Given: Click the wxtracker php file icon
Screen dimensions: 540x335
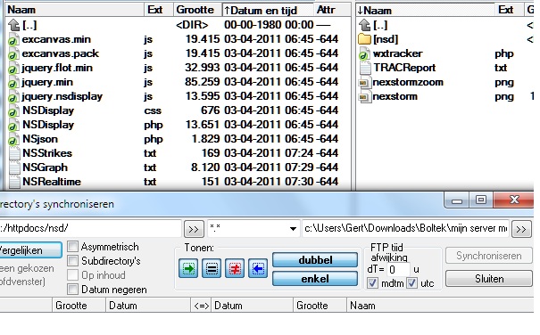Looking at the screenshot, I should (x=364, y=53).
